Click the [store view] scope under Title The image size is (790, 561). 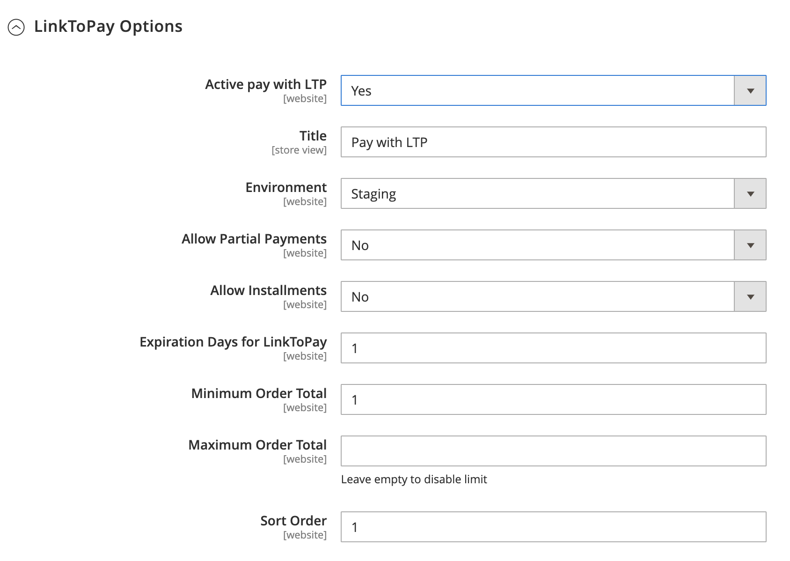pyautogui.click(x=299, y=150)
